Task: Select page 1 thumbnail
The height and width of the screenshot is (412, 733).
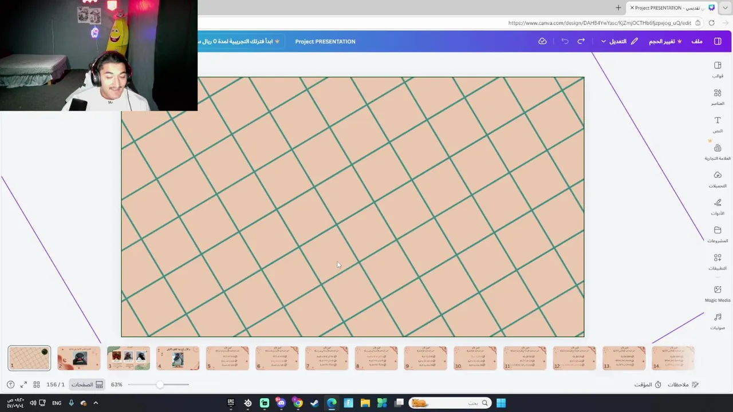Action: click(x=29, y=358)
